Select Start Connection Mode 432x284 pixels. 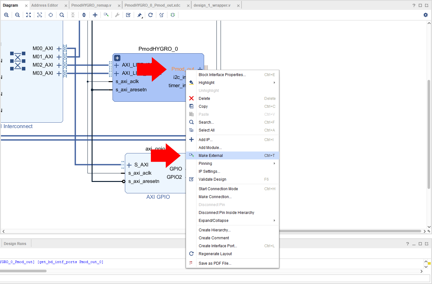232,189
